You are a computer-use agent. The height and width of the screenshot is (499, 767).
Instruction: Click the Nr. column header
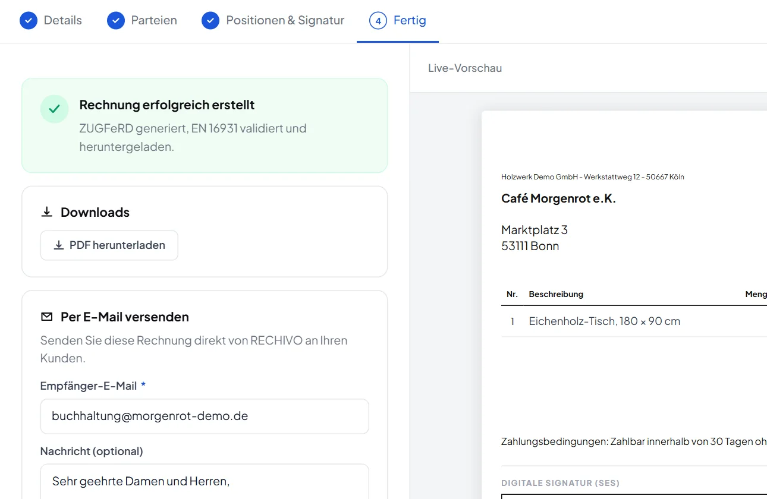click(x=512, y=294)
